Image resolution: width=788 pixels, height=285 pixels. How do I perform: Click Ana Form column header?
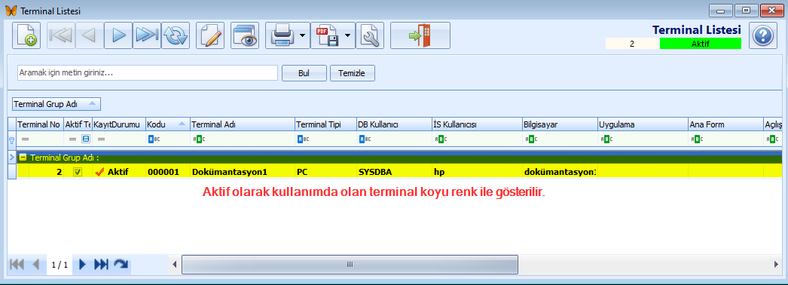[x=725, y=124]
